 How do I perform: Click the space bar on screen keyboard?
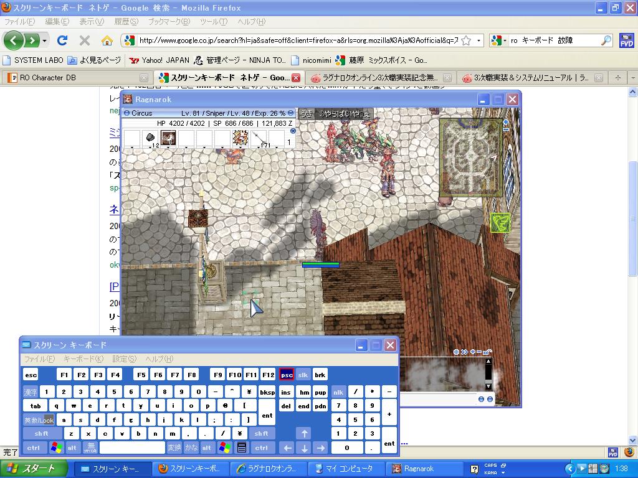click(x=132, y=448)
